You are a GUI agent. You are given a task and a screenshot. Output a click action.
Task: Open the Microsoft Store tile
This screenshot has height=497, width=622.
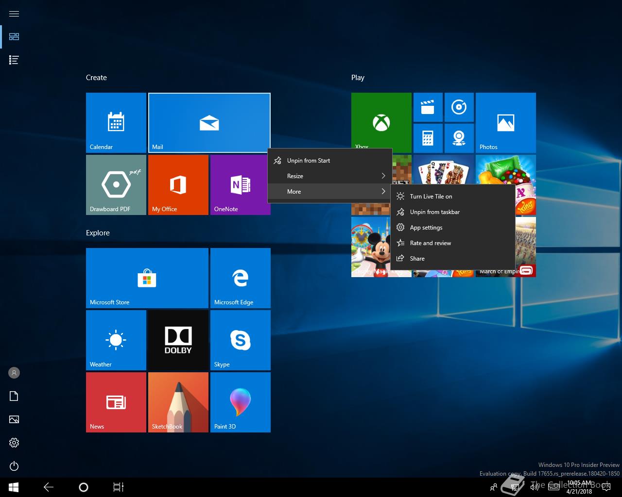[147, 278]
